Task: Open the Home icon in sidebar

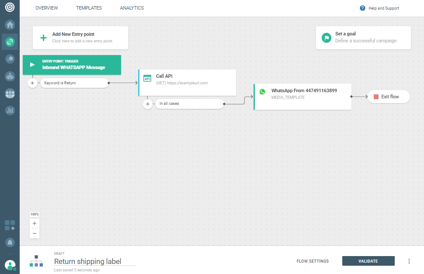Action: [10, 24]
